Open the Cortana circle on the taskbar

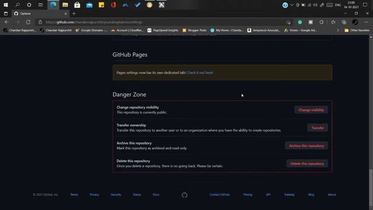(29, 5)
